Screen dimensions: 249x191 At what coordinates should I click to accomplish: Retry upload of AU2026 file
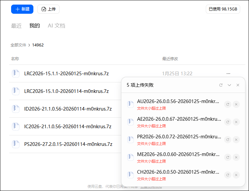(x=228, y=104)
